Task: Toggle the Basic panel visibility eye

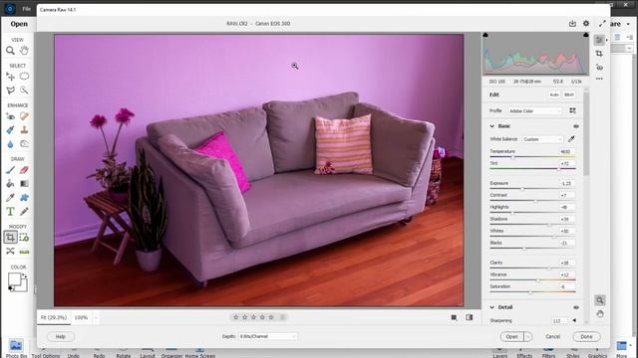Action: (x=576, y=126)
